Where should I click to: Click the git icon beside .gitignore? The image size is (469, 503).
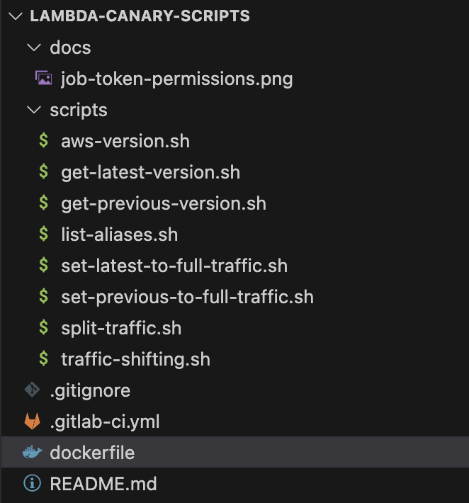coord(32,390)
